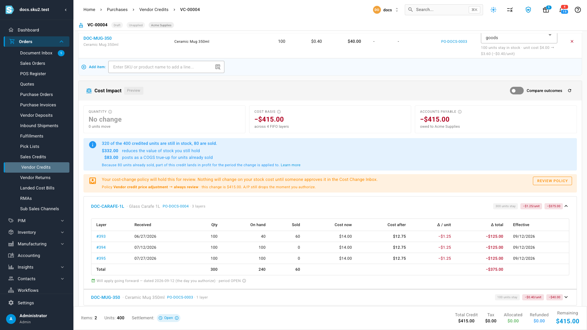Open Purchase Orders in the sidebar
Screen dimensions: 587x330
[36, 94]
